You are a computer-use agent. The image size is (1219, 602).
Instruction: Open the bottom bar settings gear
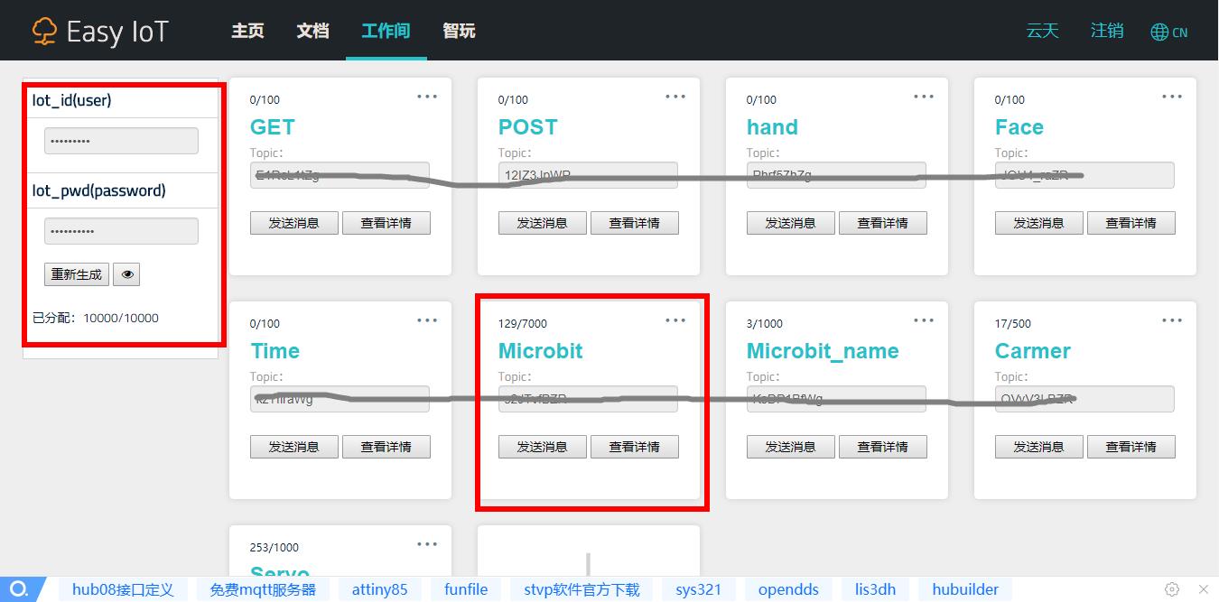pyautogui.click(x=1172, y=589)
